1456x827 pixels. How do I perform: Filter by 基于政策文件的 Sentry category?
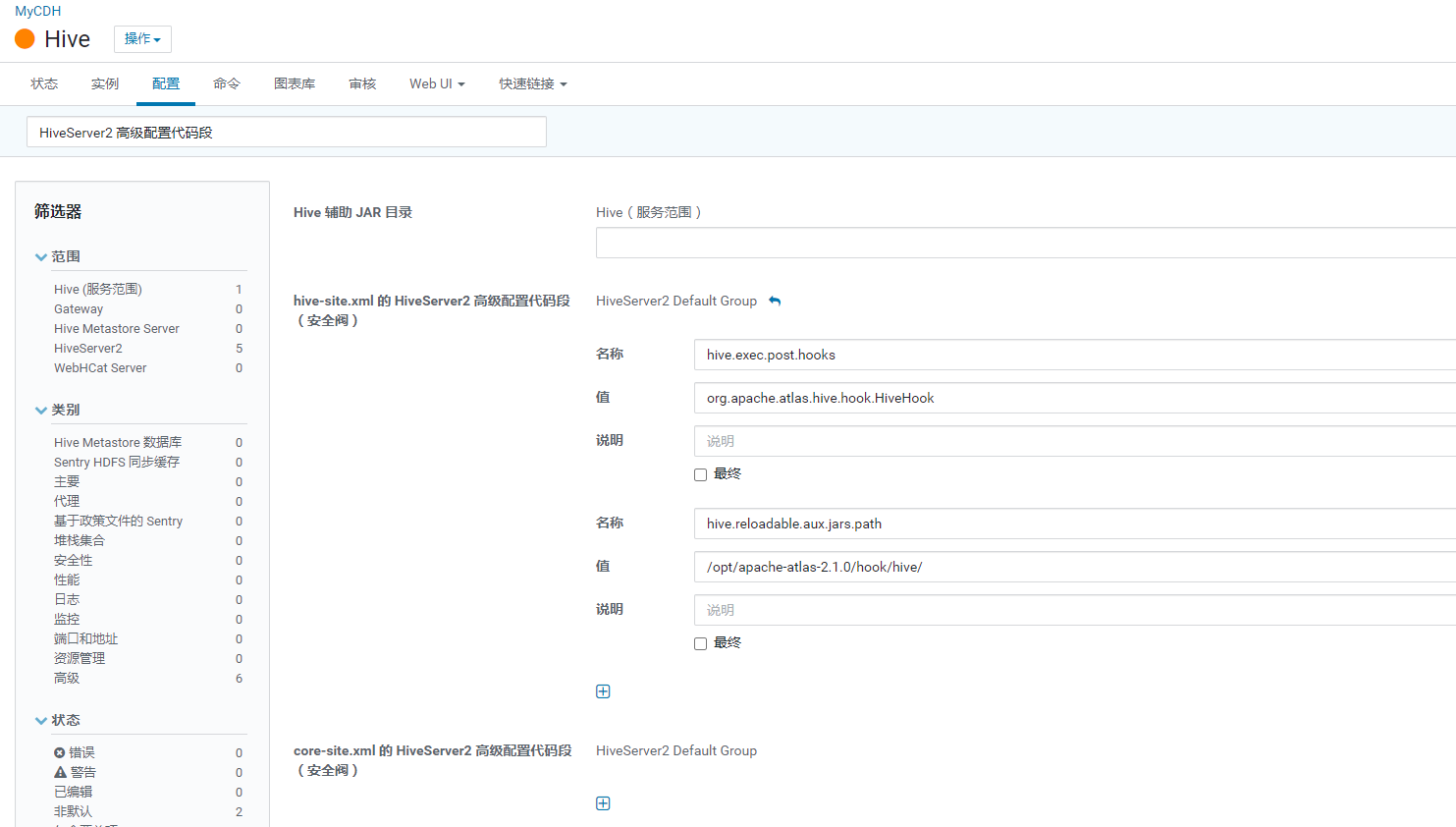click(x=118, y=521)
